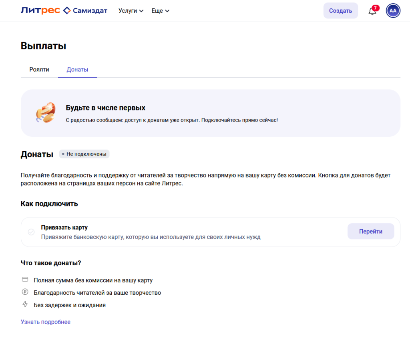The height and width of the screenshot is (340, 410).
Task: Expand the Еще dropdown menu
Action: [160, 11]
